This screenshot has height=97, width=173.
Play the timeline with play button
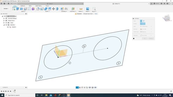coord(6,91)
